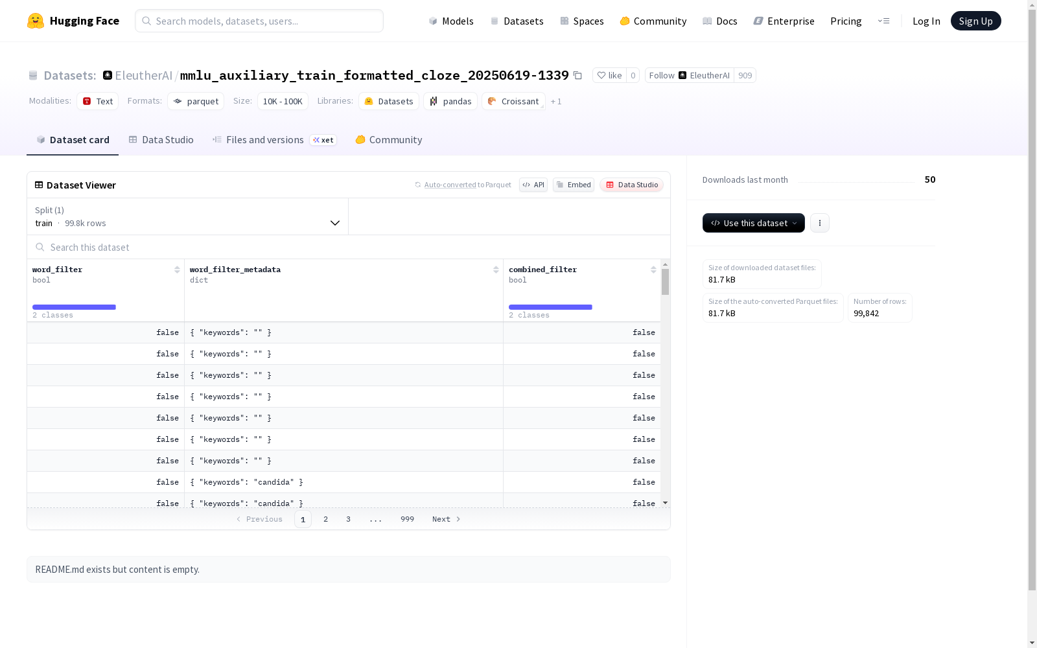The image size is (1037, 648).
Task: Go to page 3 of the dataset
Action: 348,519
